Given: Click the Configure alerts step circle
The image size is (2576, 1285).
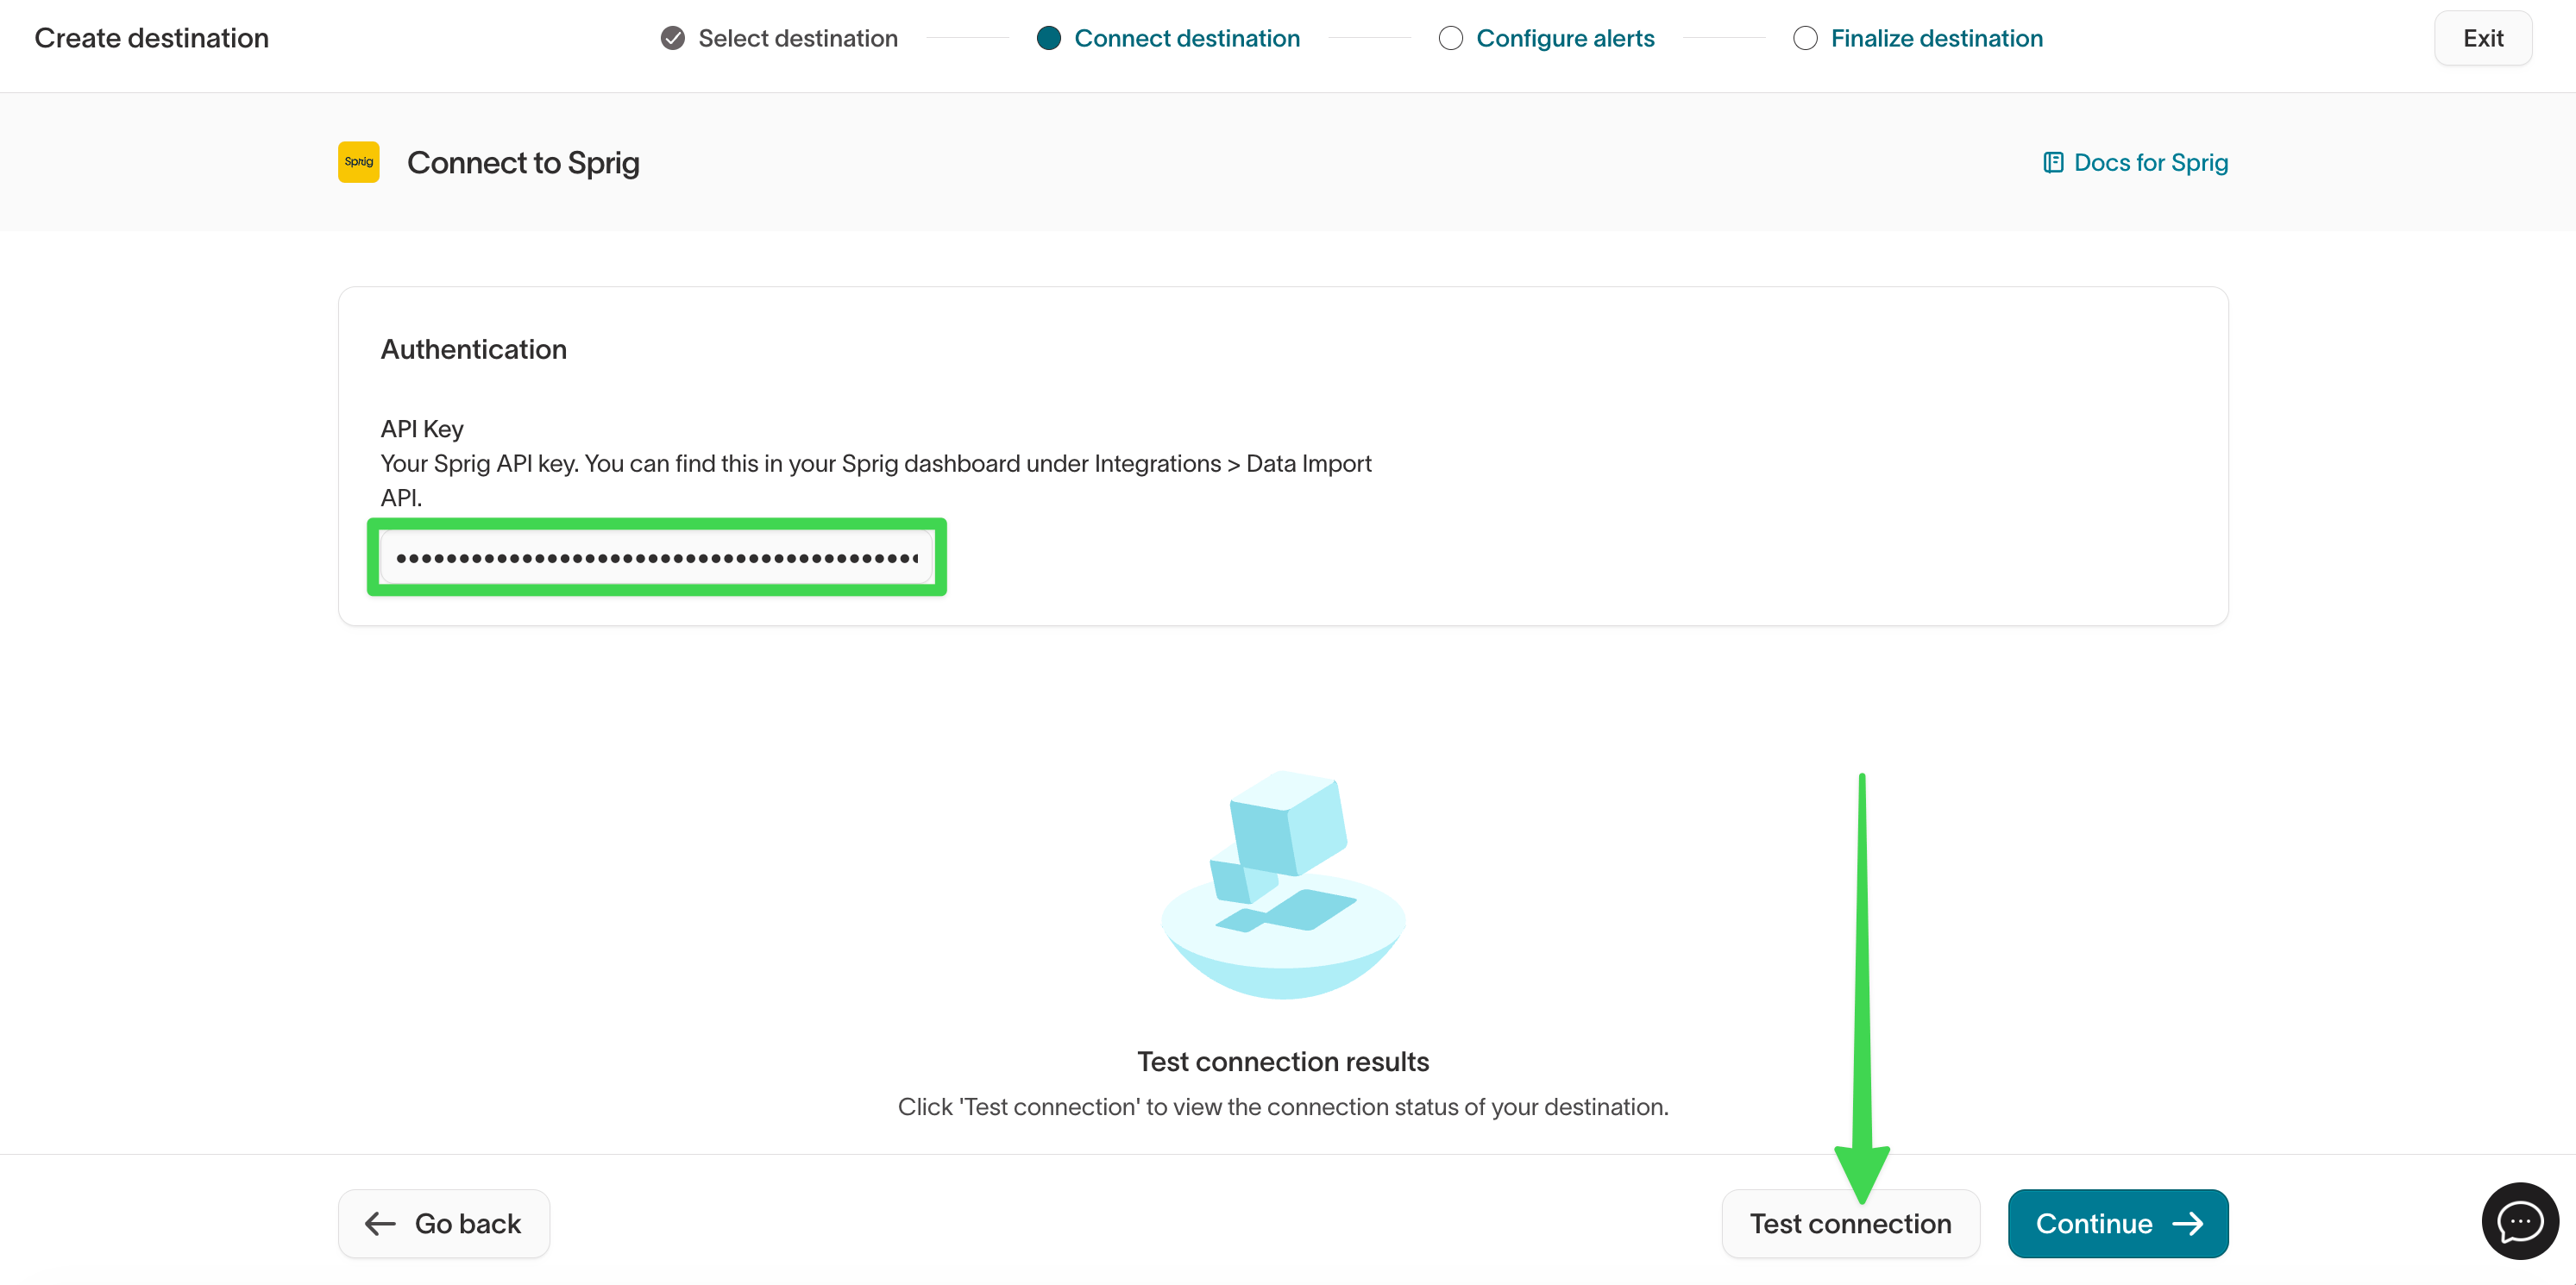Looking at the screenshot, I should [x=1450, y=38].
